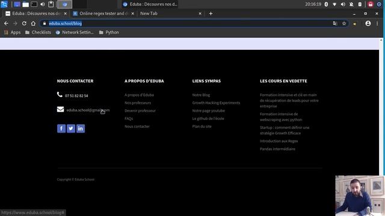Close the Online regex tester tab
The image size is (385, 216).
point(132,13)
